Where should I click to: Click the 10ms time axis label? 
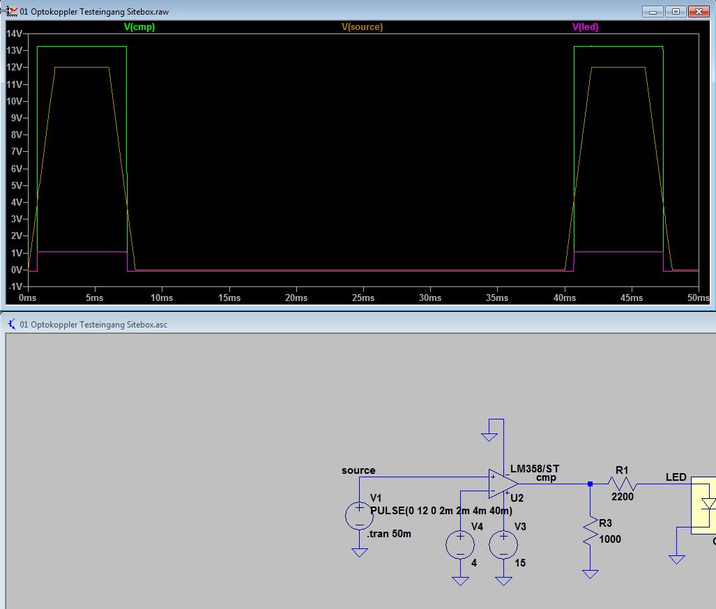pyautogui.click(x=162, y=298)
